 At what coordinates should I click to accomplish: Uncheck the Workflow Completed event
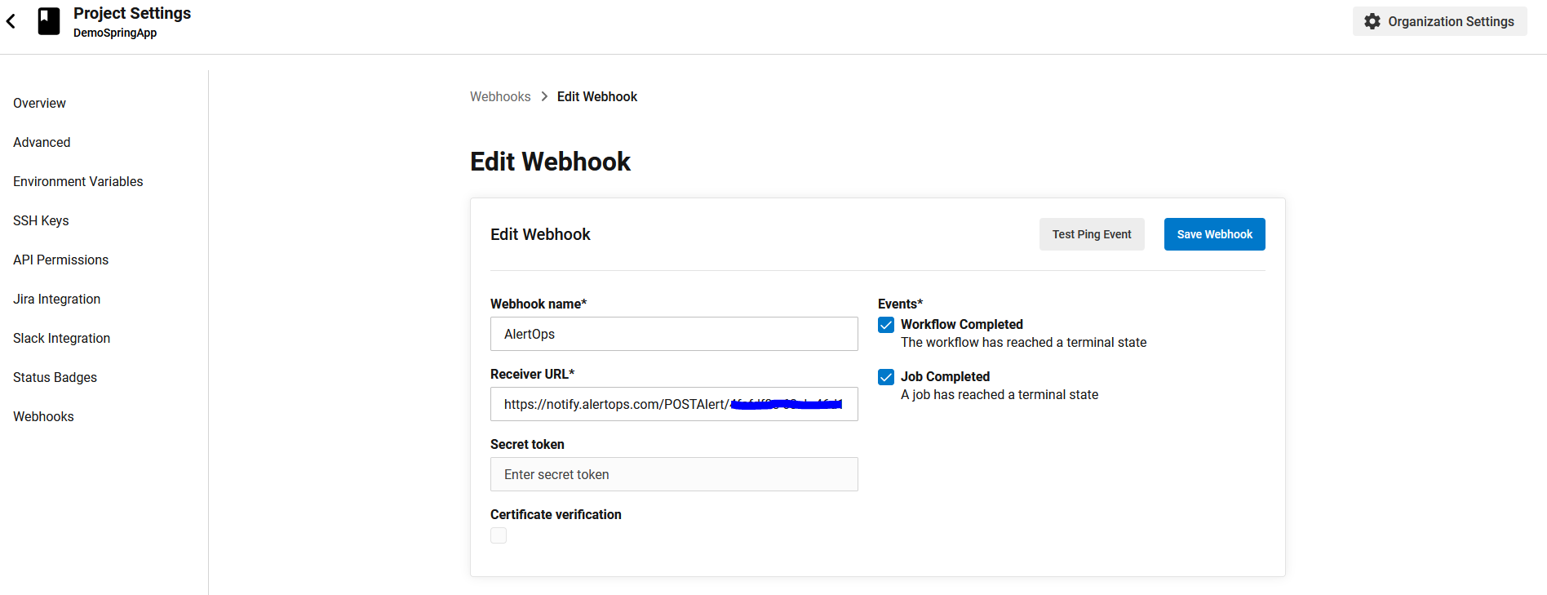(885, 324)
